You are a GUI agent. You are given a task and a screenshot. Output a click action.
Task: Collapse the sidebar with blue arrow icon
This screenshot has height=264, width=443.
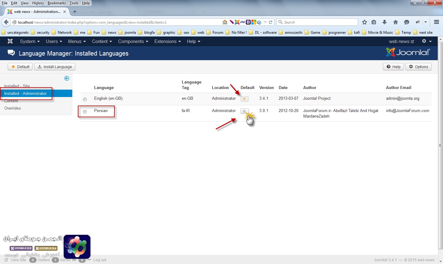pos(67,78)
